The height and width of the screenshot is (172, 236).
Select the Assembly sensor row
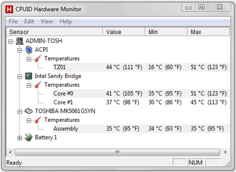click(141, 129)
